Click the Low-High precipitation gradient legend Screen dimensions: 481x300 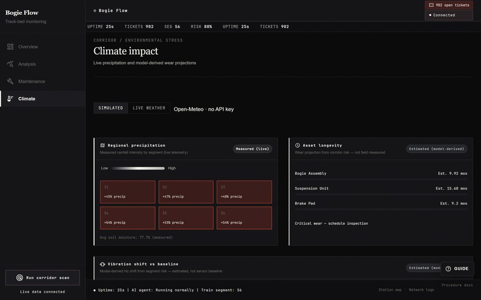coord(138,168)
